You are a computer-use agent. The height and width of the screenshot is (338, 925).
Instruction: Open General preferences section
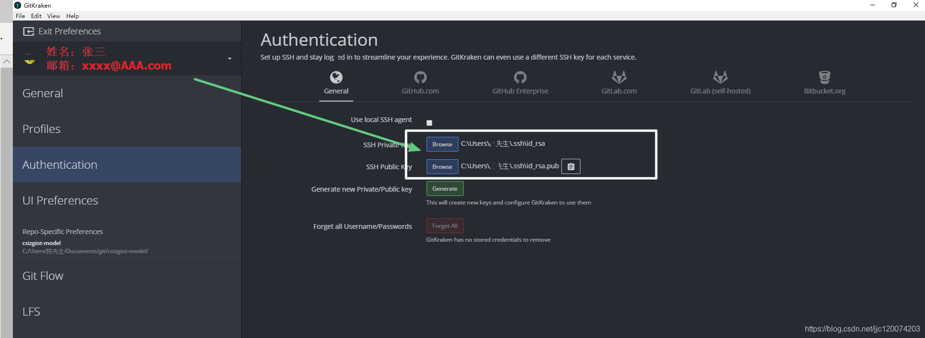click(127, 93)
